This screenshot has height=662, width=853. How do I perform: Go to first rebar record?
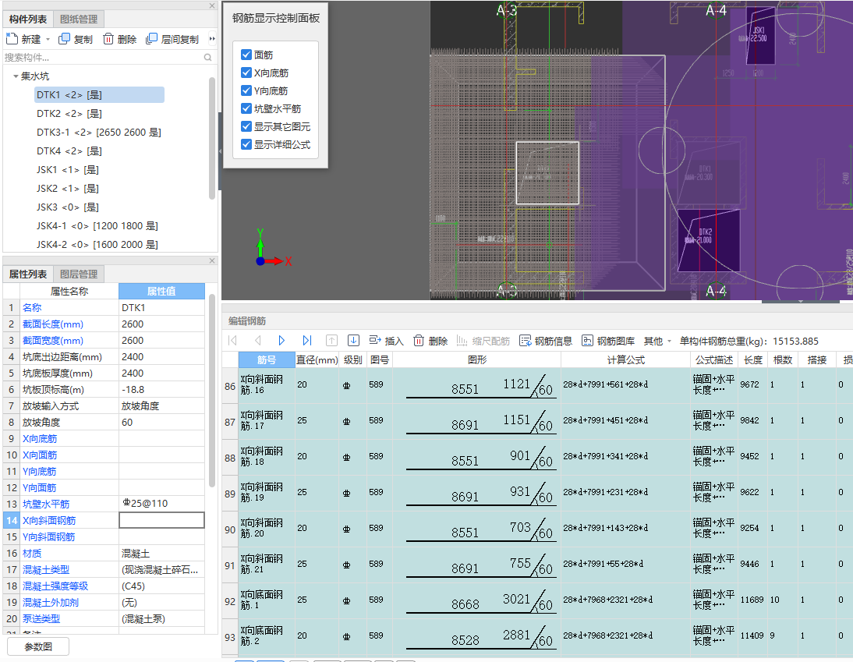233,341
